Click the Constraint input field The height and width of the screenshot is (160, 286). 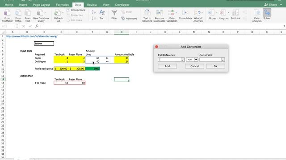point(210,60)
